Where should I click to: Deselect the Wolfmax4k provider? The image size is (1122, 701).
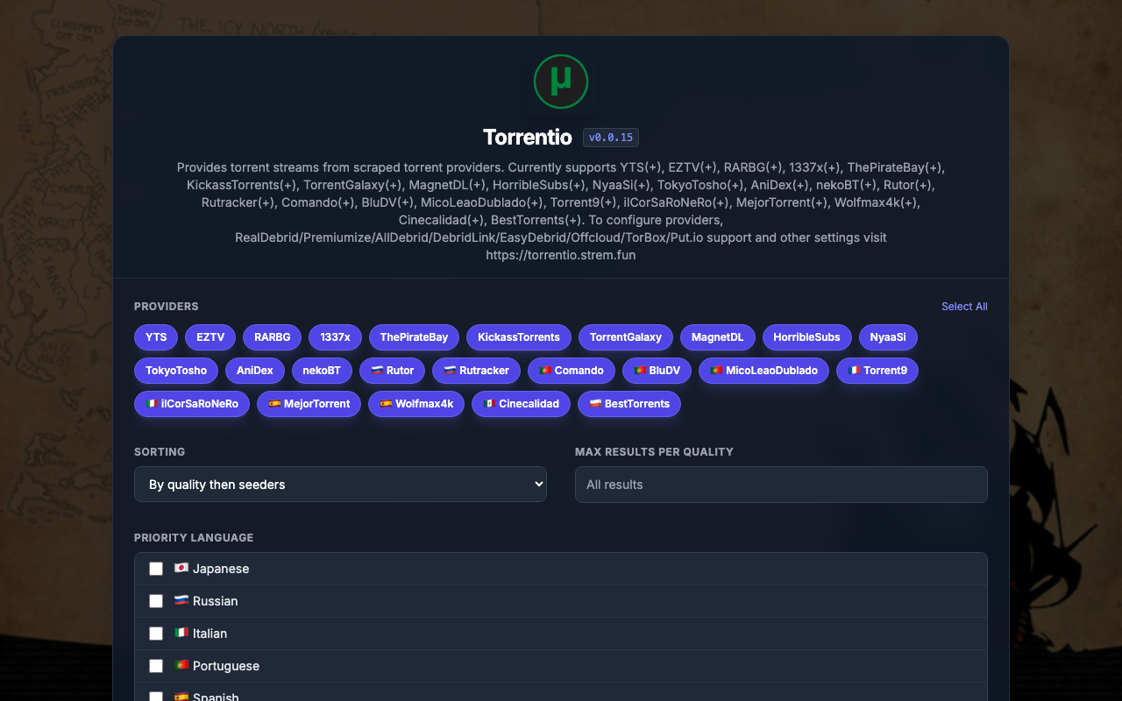416,404
